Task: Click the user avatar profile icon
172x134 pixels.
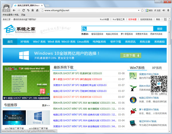Action: [x=6, y=8]
